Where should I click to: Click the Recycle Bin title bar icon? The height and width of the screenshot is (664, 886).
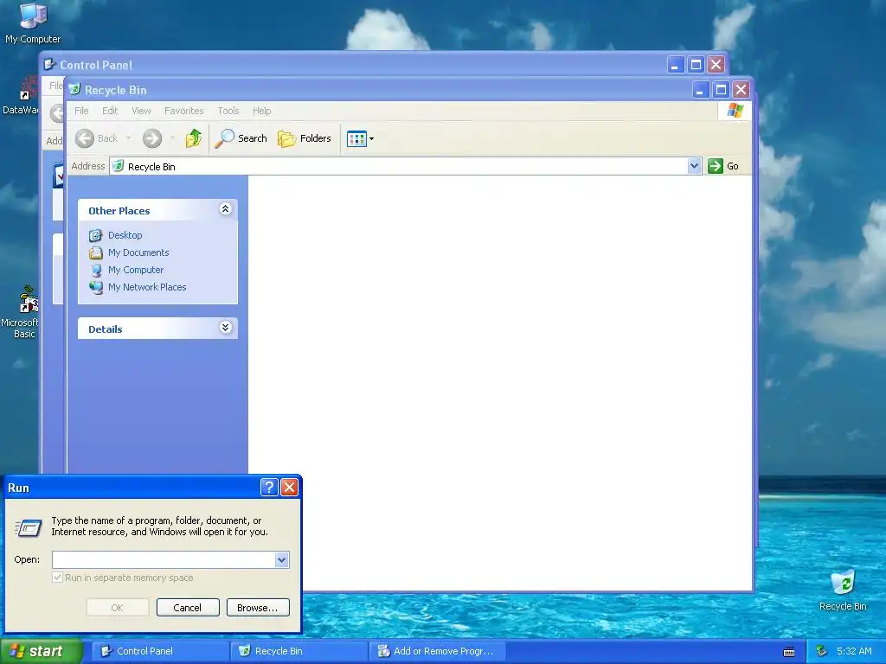[74, 89]
